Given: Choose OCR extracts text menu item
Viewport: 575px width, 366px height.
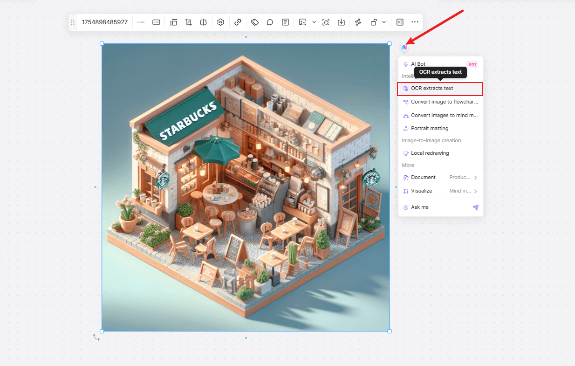Looking at the screenshot, I should click(440, 89).
